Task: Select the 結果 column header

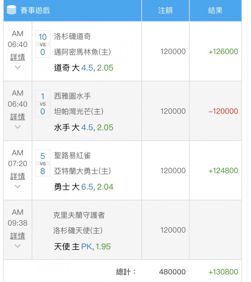Action: click(x=215, y=10)
